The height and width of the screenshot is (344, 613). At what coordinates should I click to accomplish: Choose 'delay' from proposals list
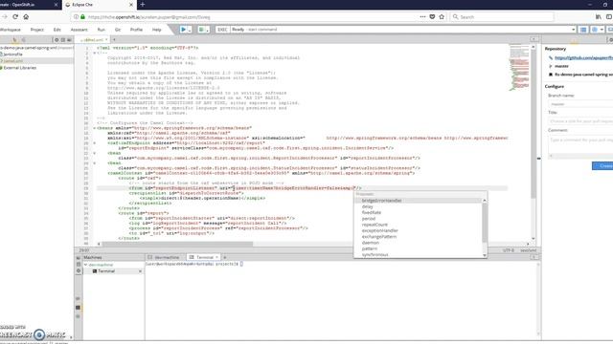pyautogui.click(x=418, y=206)
